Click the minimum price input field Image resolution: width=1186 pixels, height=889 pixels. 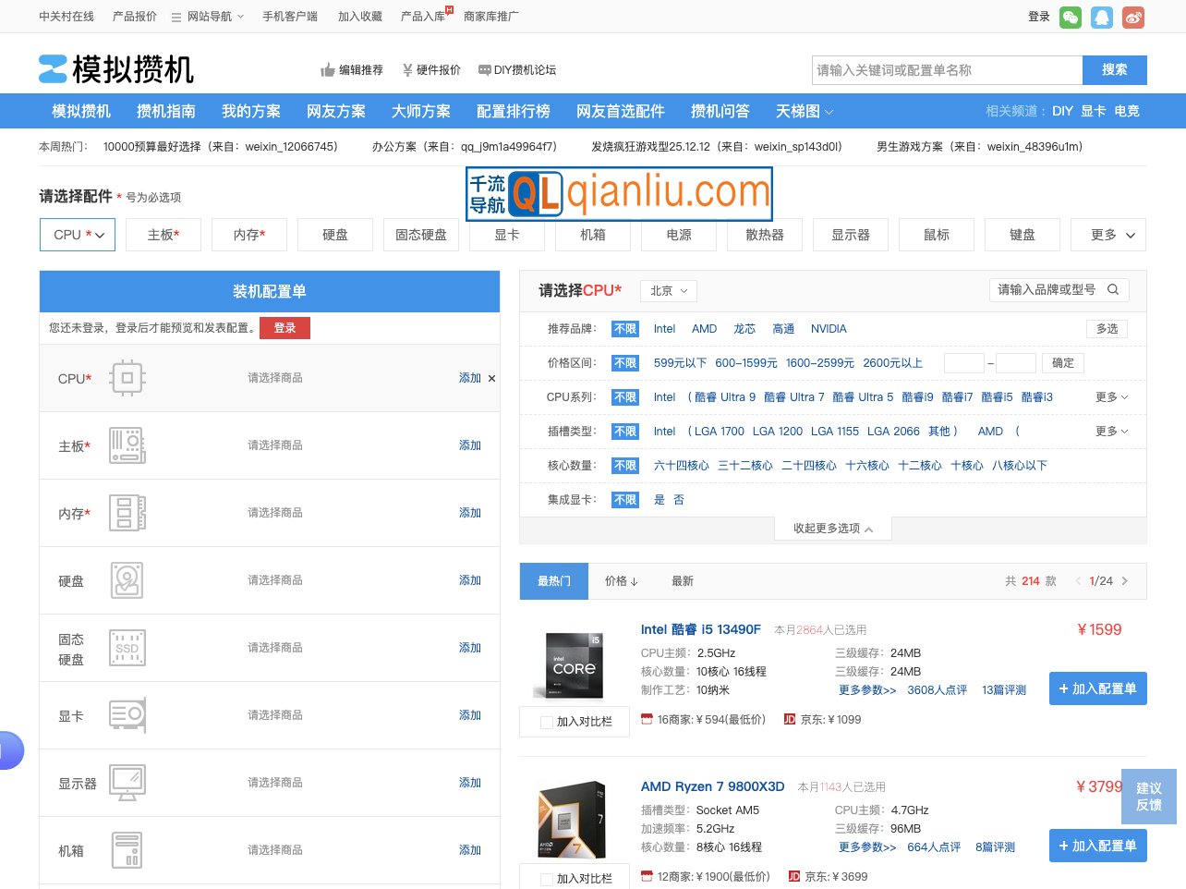click(x=963, y=363)
